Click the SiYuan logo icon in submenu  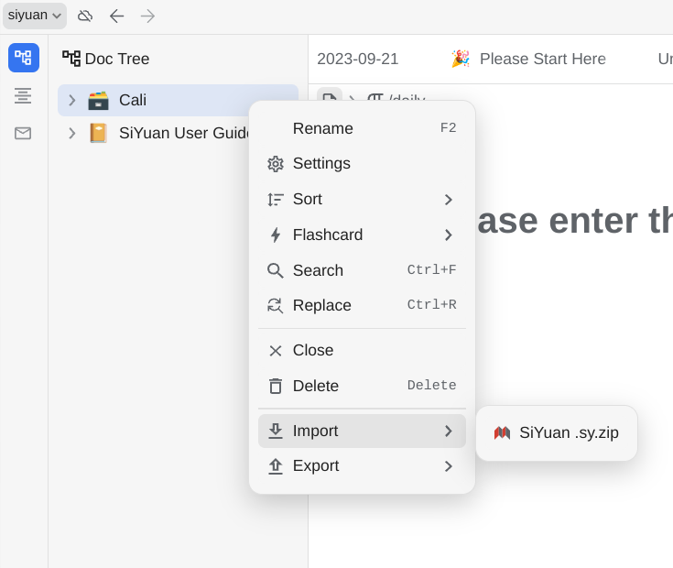[x=502, y=432]
